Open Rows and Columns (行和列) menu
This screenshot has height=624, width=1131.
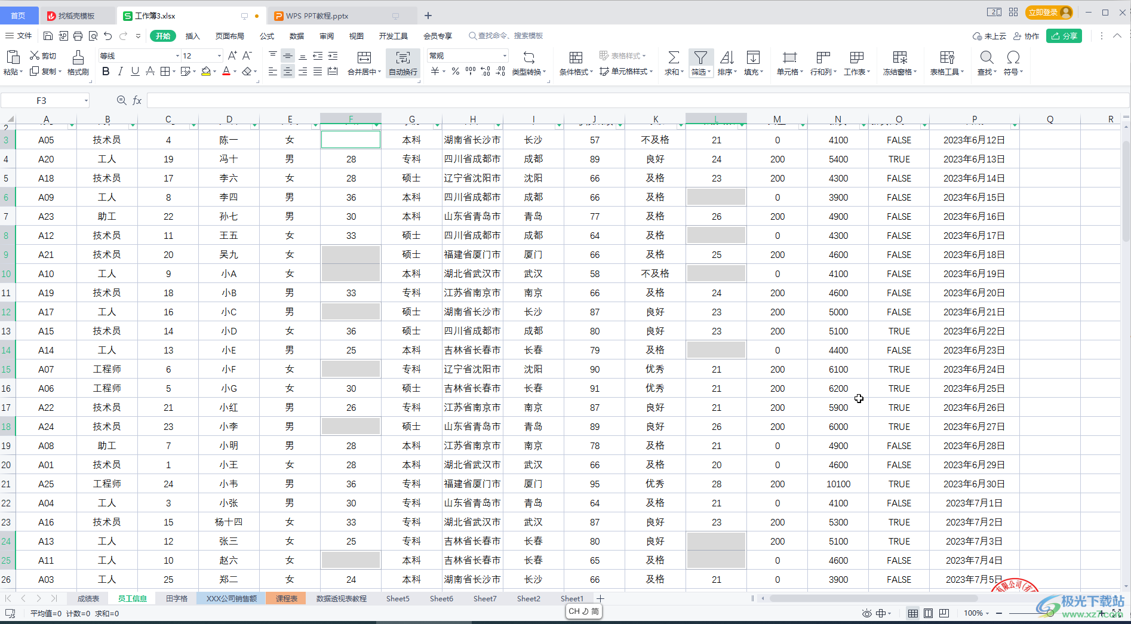(823, 63)
